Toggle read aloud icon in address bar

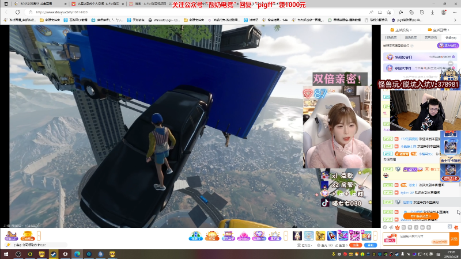[x=371, y=12]
